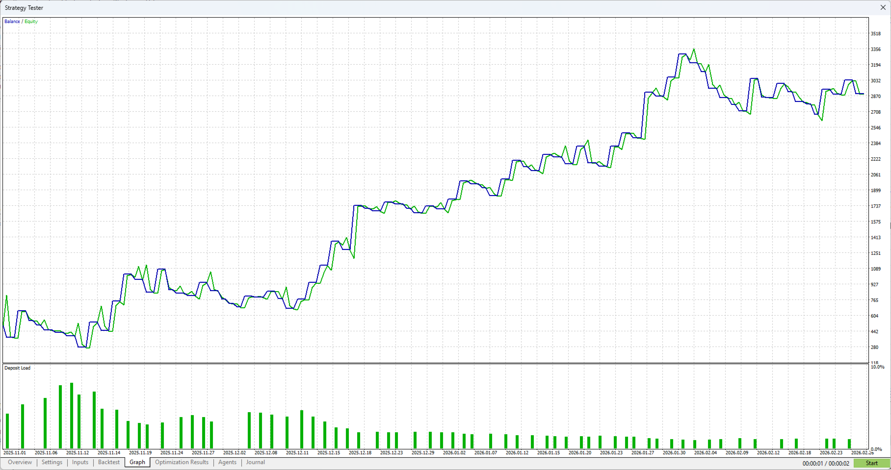Click the 1737 axis value
891x470 pixels.
876,206
